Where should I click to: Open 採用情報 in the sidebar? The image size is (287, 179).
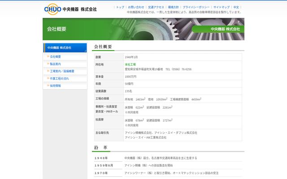click(55, 85)
